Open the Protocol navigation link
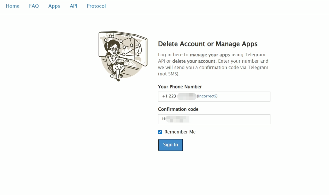The width and height of the screenshot is (329, 195). [x=96, y=6]
